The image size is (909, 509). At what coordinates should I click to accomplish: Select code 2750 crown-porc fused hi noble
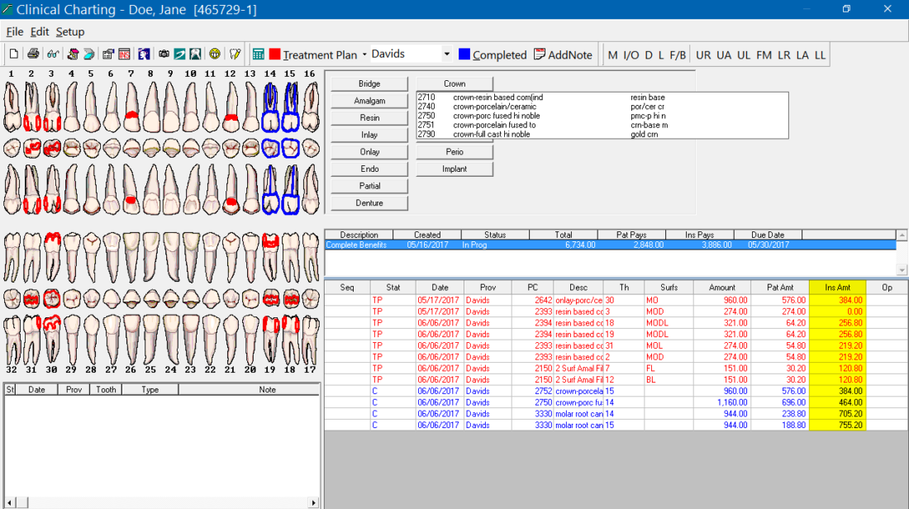[x=602, y=116]
